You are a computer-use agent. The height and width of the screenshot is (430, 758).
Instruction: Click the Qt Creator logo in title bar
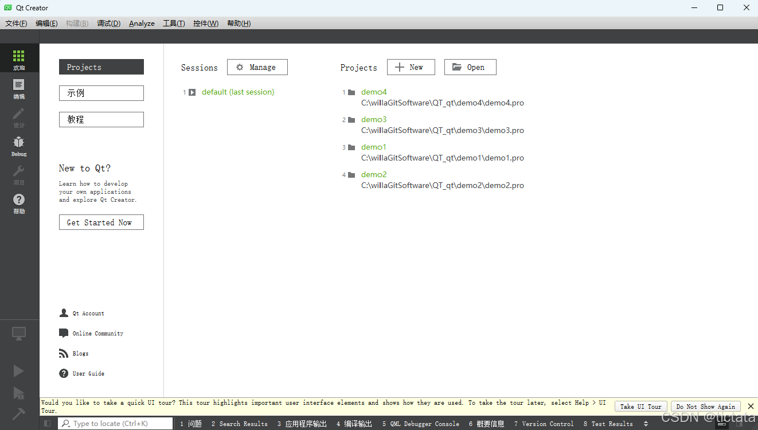[8, 8]
